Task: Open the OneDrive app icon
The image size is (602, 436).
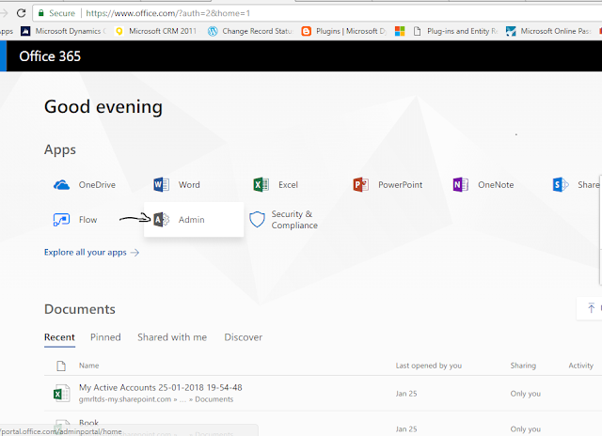Action: coord(61,185)
